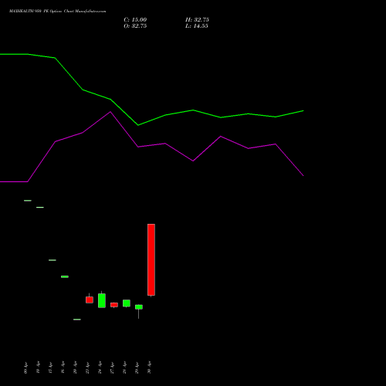
Task: Click the lowest green dash marker near 20 Apr
Action: pos(77,320)
